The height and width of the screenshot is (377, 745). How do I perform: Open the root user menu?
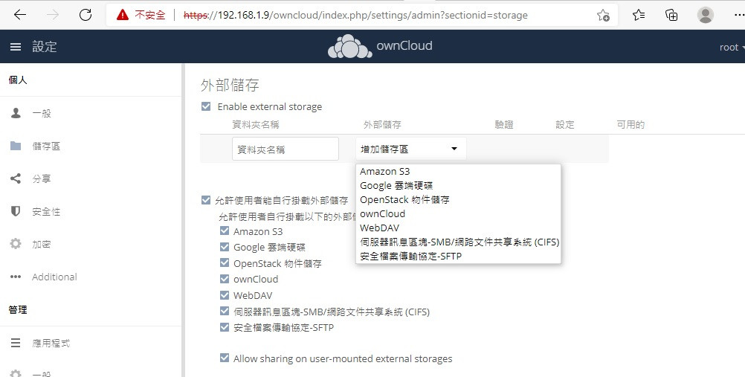[x=731, y=47]
